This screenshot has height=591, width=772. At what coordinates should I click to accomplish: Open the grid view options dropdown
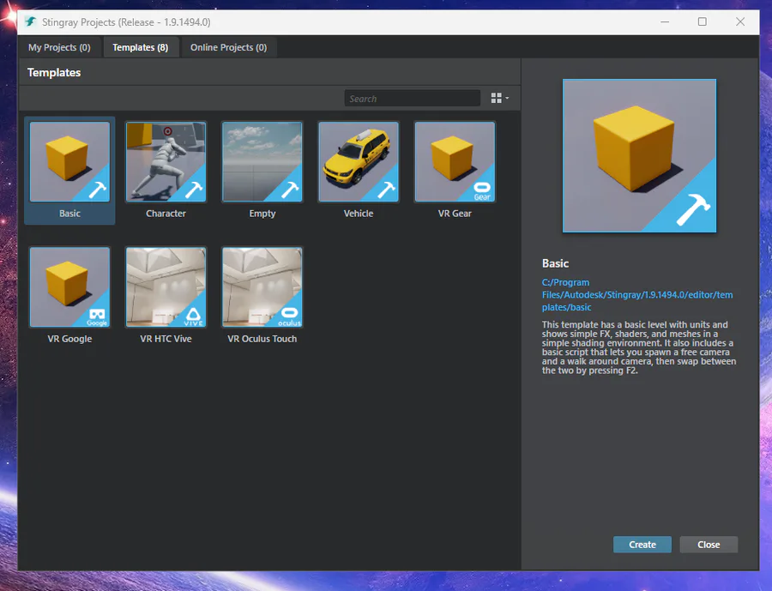[500, 98]
